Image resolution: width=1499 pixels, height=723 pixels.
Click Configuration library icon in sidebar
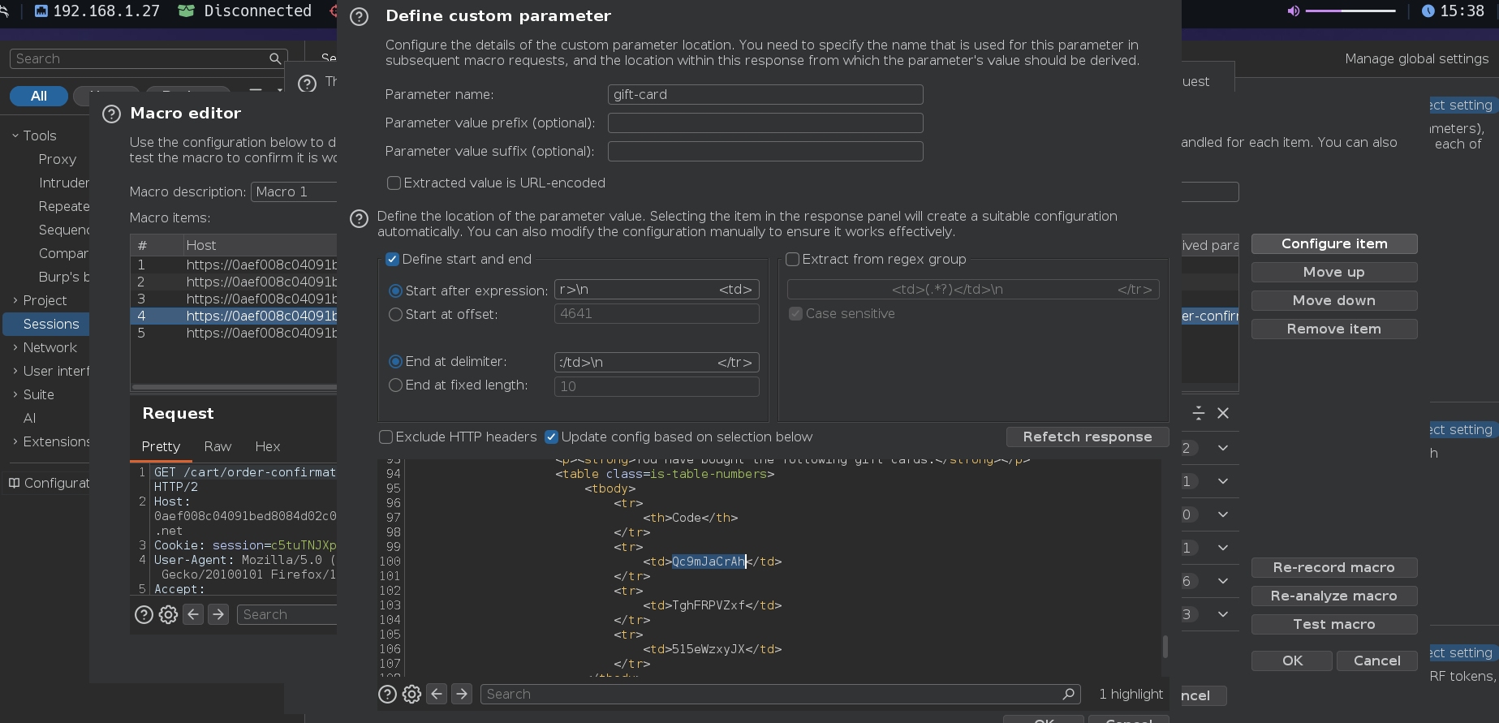click(x=14, y=483)
